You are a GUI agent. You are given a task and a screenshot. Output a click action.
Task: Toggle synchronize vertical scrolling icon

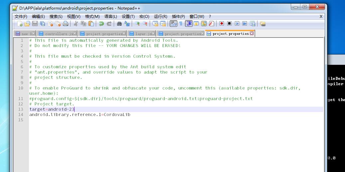pyautogui.click(x=155, y=24)
